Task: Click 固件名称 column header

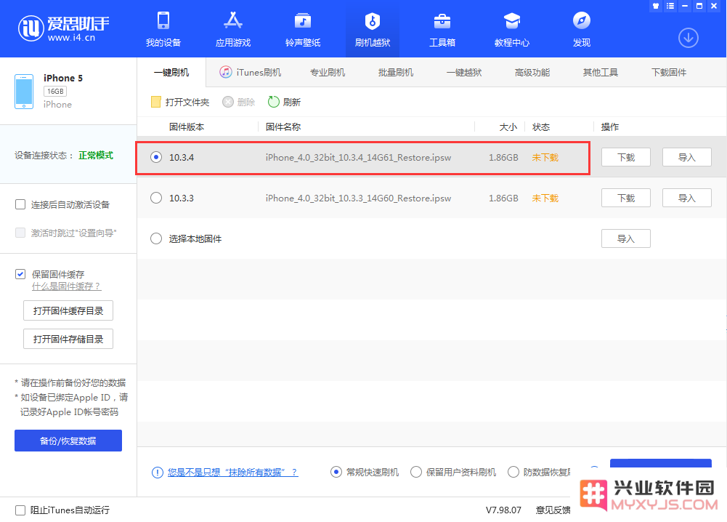Action: point(283,127)
